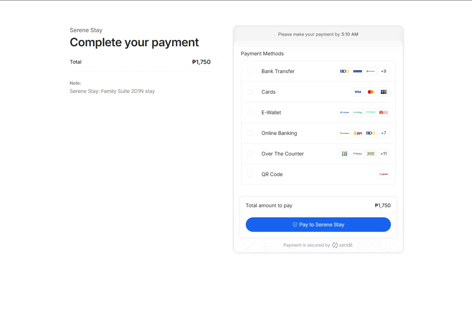Screen dimensions: 472x328
Task: Select the E-Wallet radio button
Action: point(250,112)
